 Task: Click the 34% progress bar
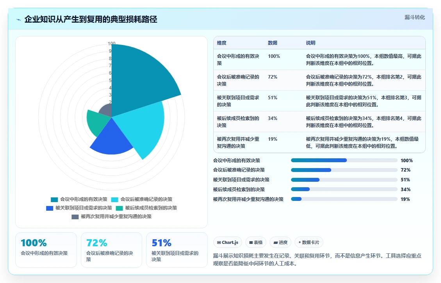pos(344,189)
